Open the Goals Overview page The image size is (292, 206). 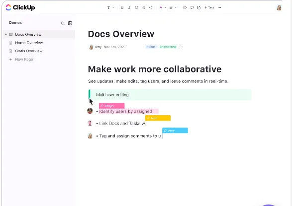[29, 51]
